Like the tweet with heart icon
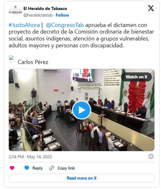 click(12, 168)
